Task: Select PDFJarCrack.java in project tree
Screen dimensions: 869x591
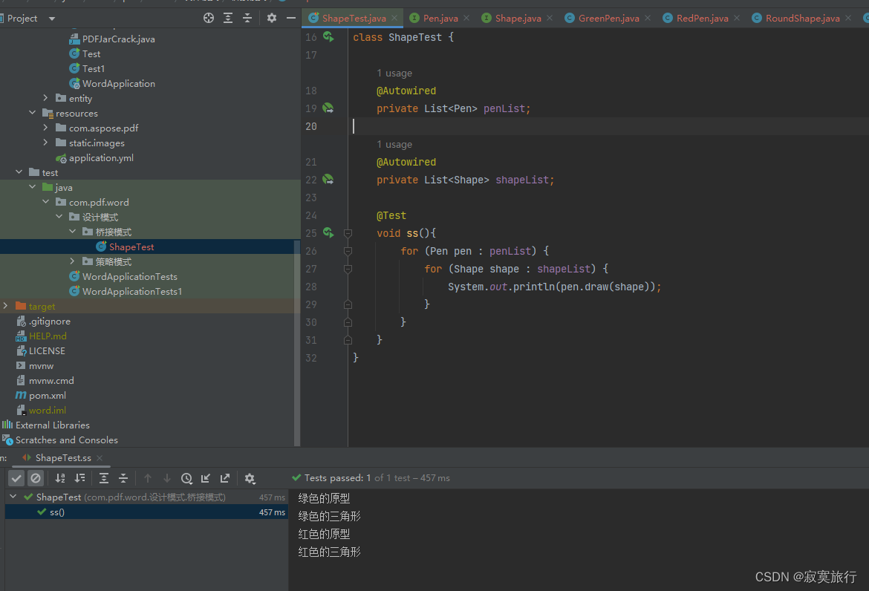Action: coord(119,39)
